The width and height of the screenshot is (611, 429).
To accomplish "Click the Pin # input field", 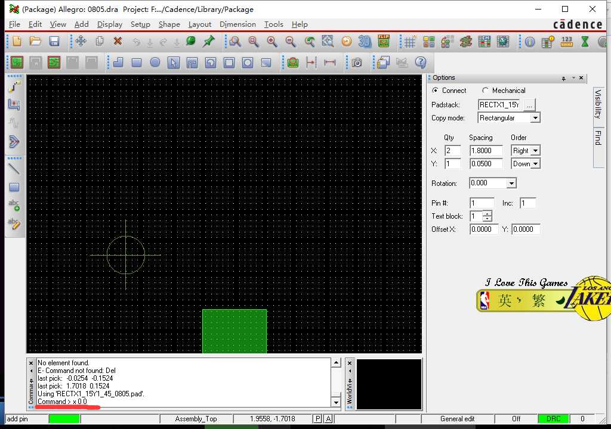I will point(482,203).
